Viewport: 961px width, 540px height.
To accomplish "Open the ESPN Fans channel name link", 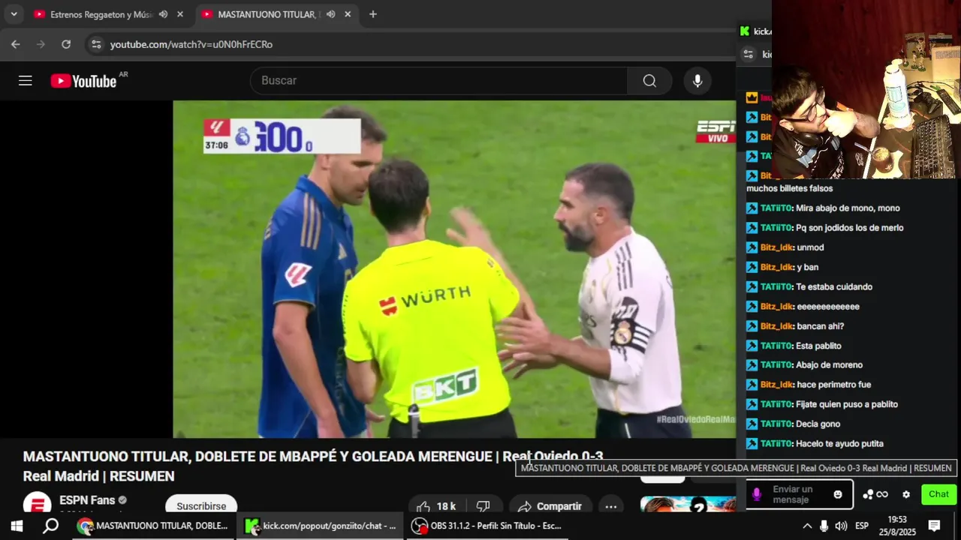I will click(87, 500).
